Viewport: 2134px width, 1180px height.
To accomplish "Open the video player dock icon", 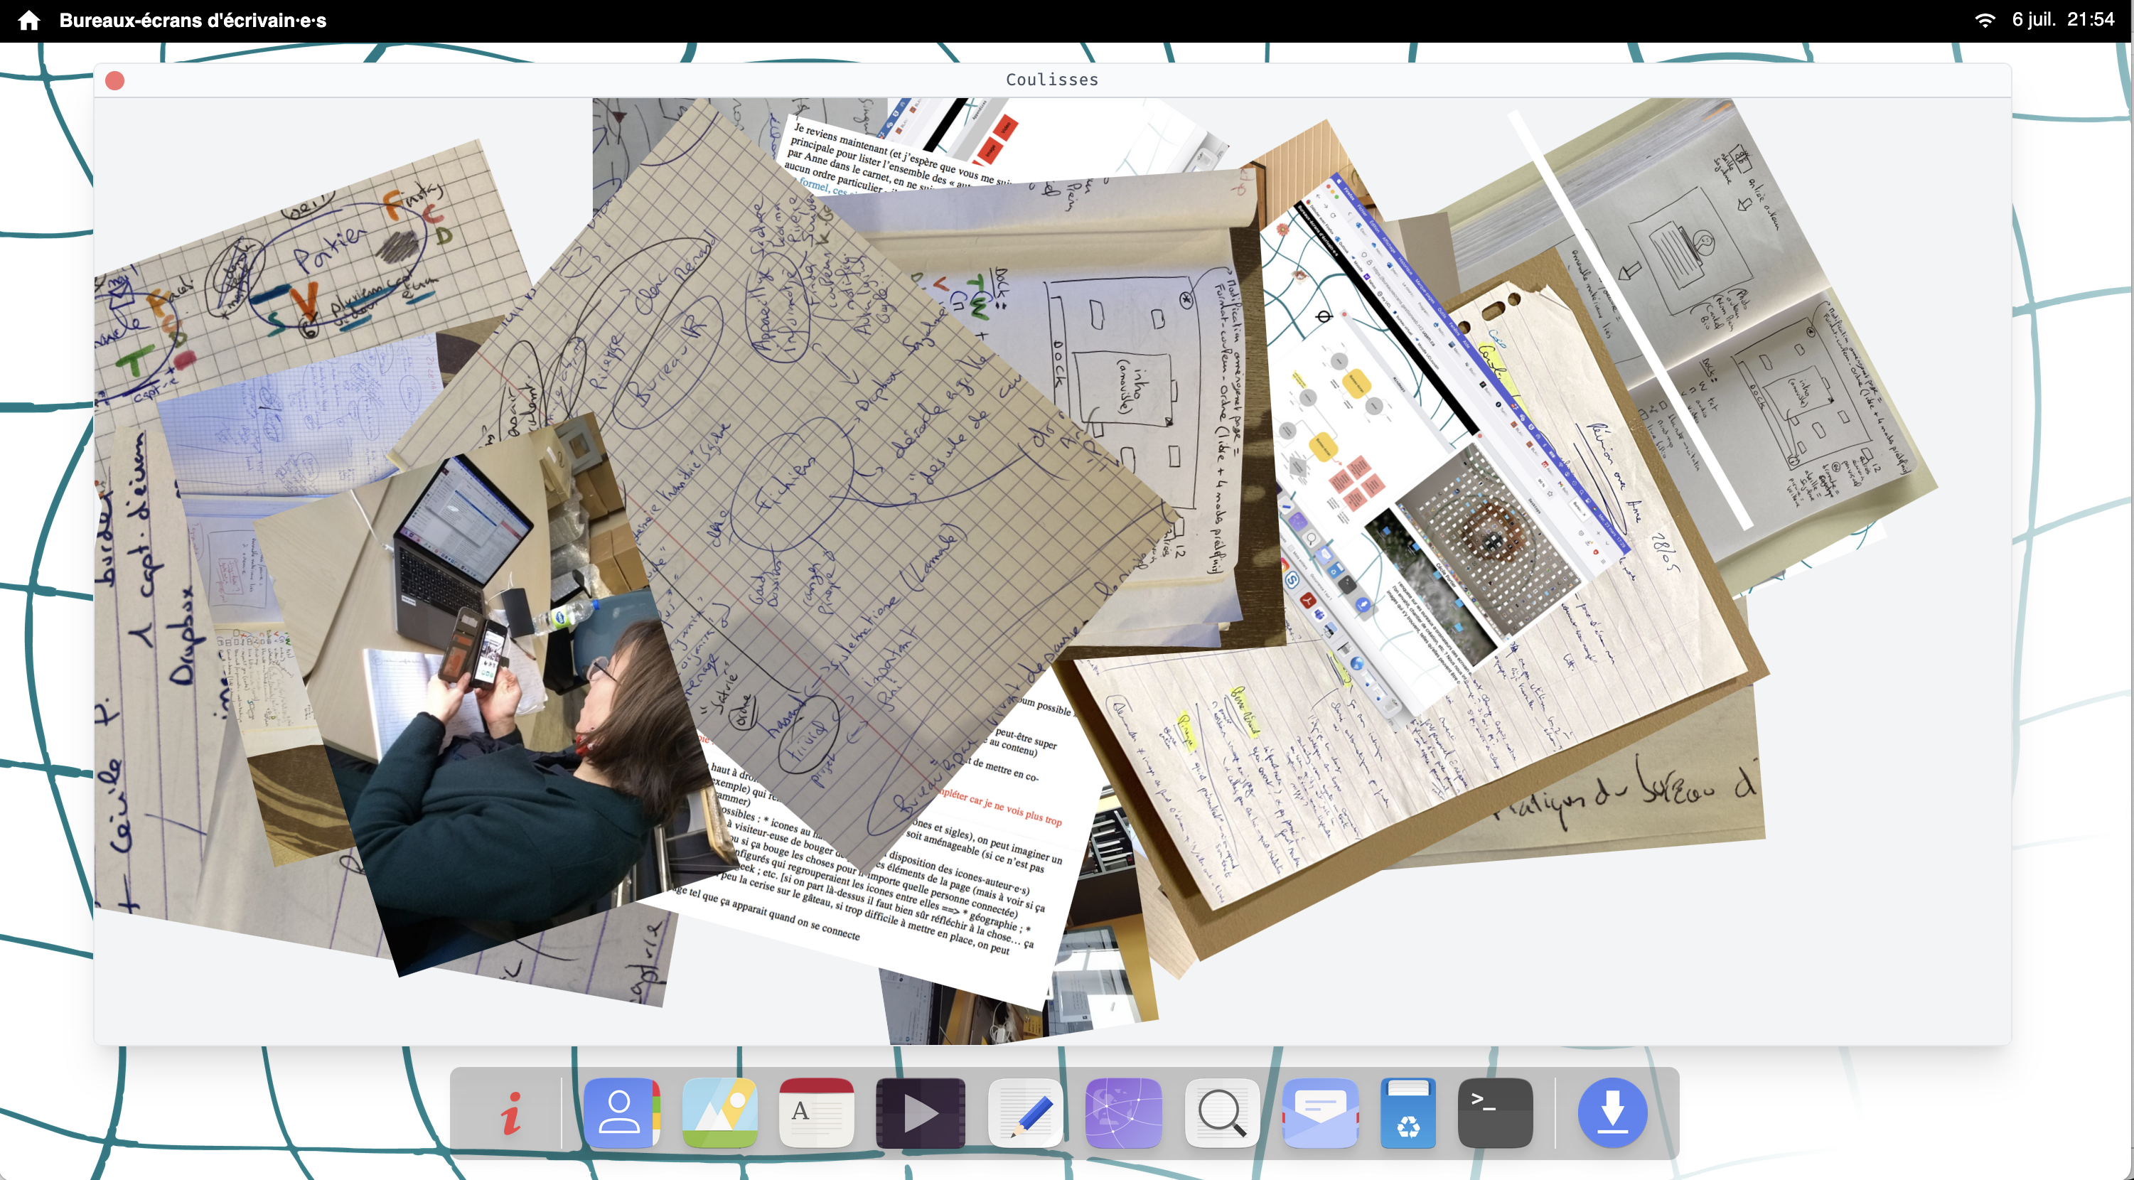I will [x=921, y=1113].
